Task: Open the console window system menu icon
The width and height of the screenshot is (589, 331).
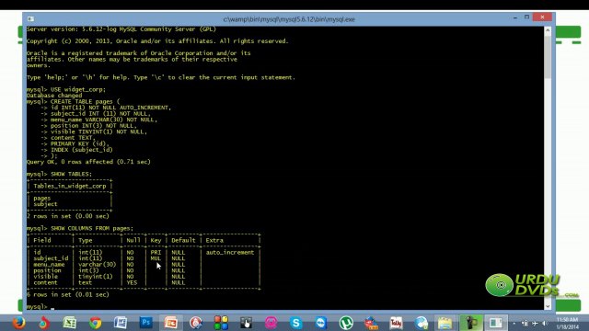Action: pyautogui.click(x=30, y=18)
